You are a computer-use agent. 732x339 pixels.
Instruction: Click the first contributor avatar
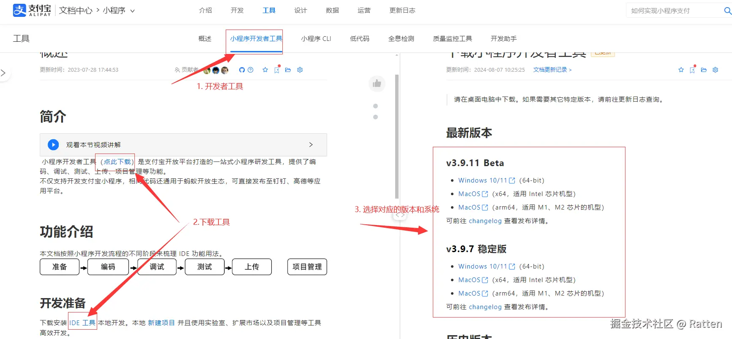(x=207, y=70)
